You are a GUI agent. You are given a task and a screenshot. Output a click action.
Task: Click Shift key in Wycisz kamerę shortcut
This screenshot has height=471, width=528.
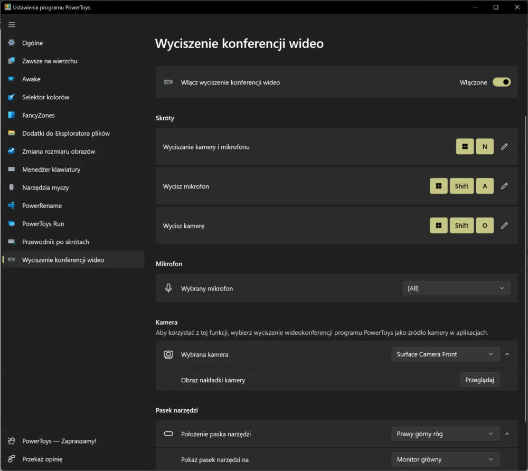(461, 225)
